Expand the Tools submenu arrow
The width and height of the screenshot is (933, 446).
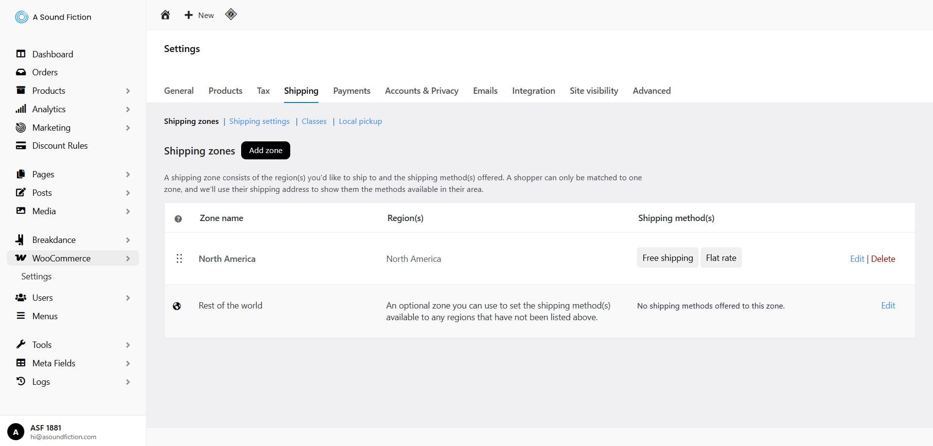click(x=128, y=344)
